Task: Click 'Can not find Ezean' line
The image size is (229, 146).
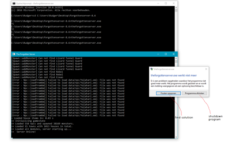Action: coord(37,77)
